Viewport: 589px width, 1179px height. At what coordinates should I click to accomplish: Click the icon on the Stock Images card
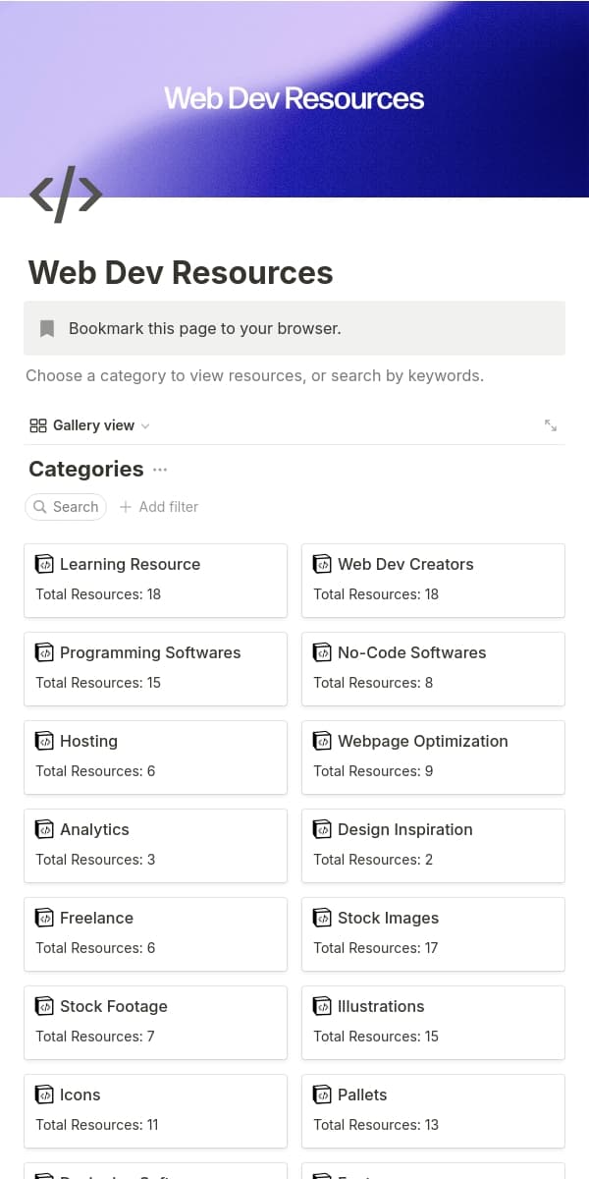[x=322, y=917]
